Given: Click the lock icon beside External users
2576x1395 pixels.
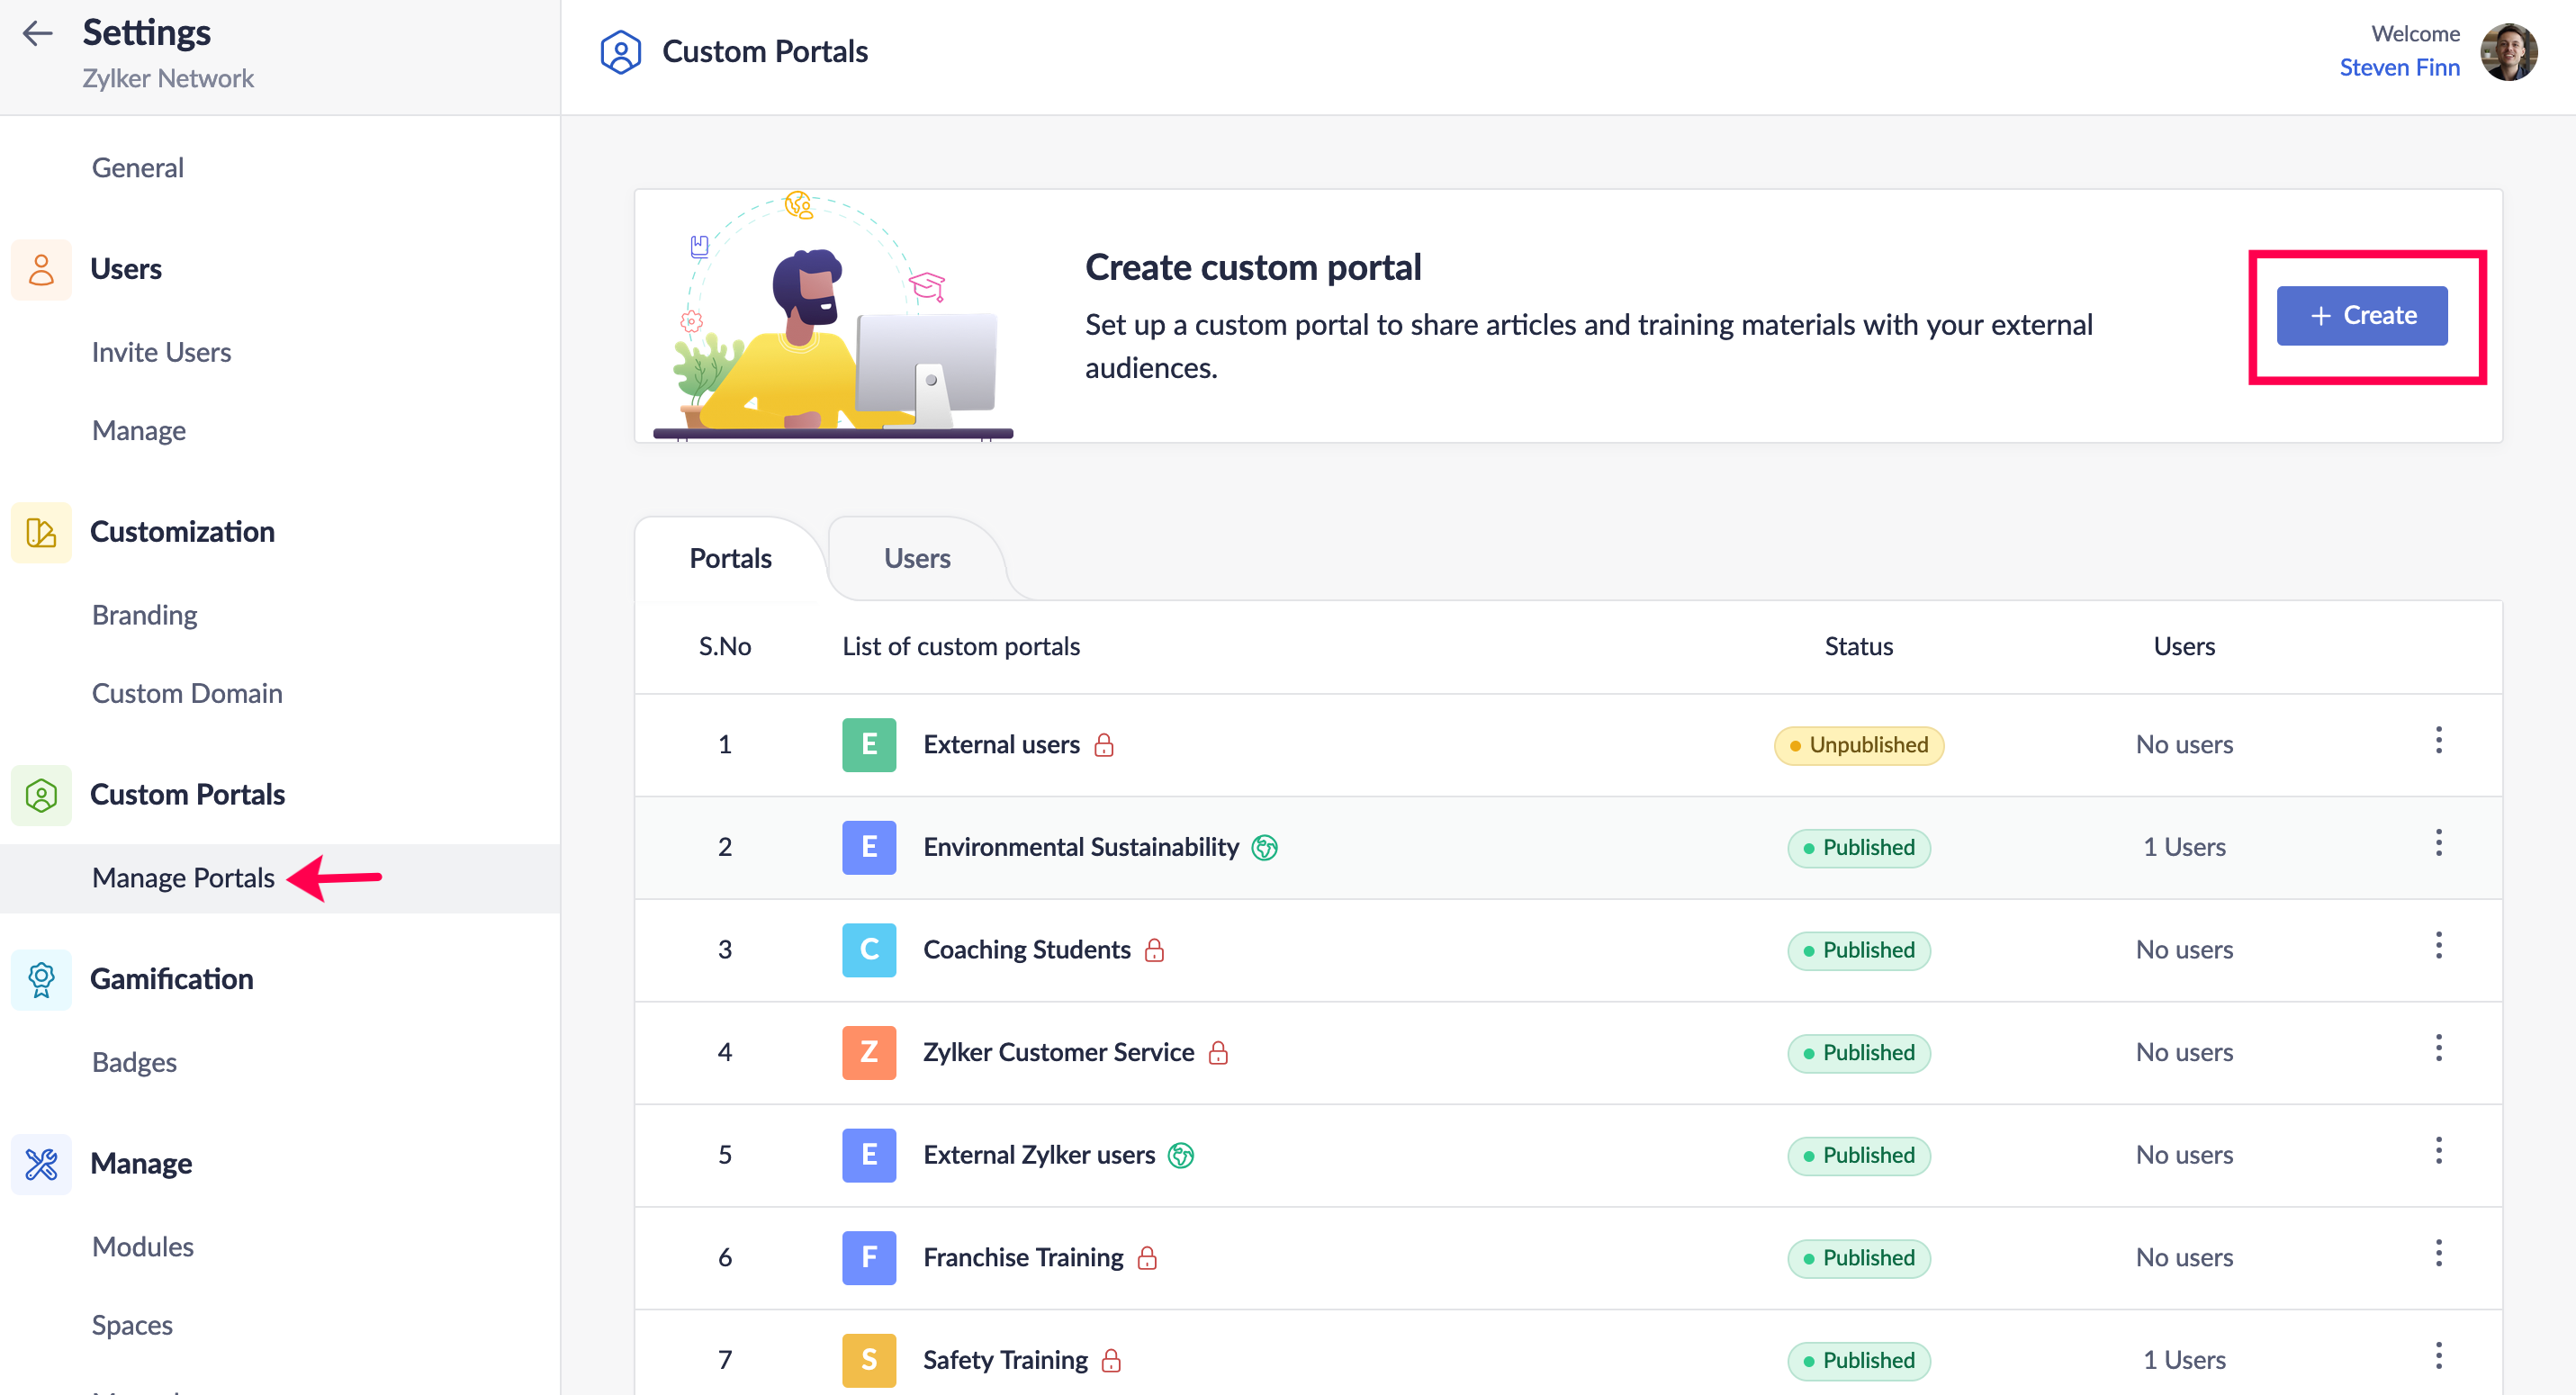Looking at the screenshot, I should point(1104,745).
